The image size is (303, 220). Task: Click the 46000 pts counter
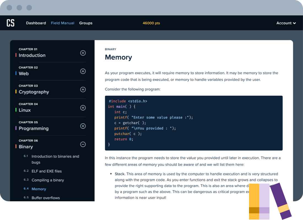(151, 23)
